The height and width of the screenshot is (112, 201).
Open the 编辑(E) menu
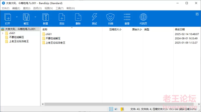coord(16,8)
